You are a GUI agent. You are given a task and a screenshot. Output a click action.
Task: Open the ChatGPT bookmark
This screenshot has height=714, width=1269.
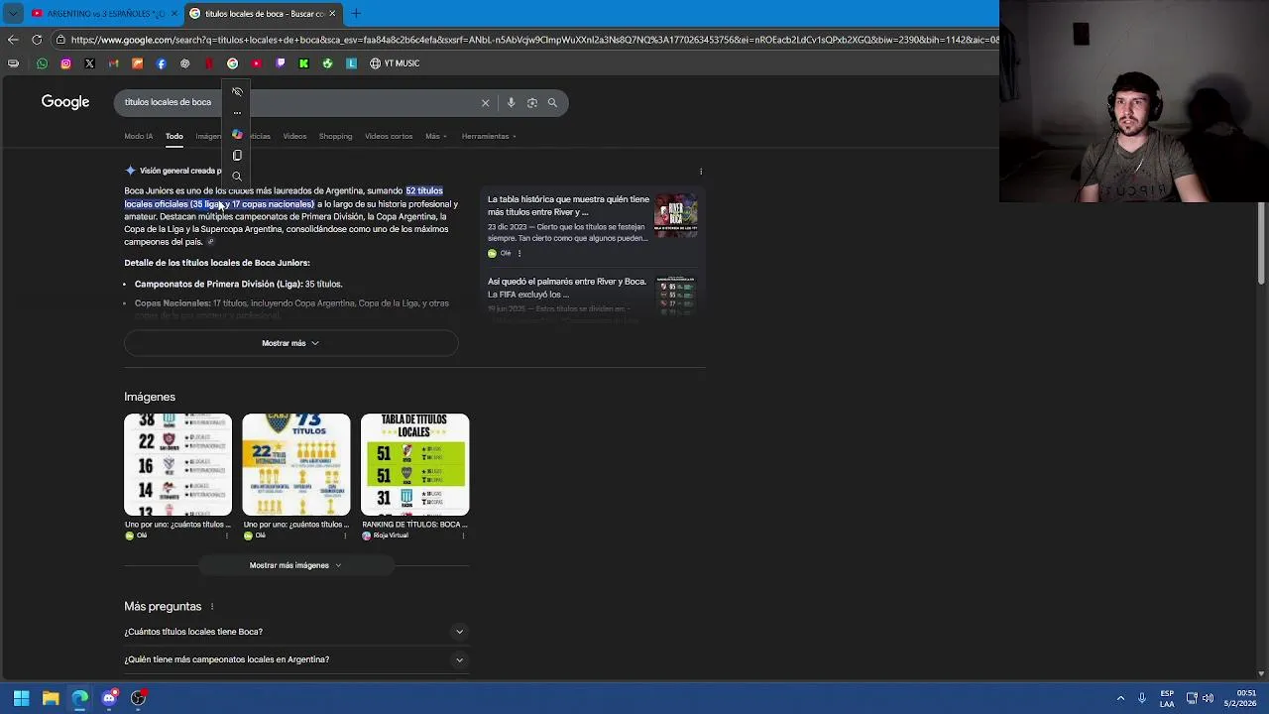184,63
